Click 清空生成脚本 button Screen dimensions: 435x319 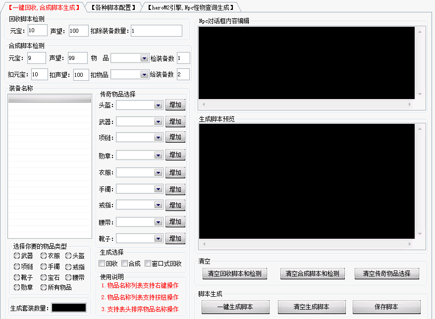312,307
